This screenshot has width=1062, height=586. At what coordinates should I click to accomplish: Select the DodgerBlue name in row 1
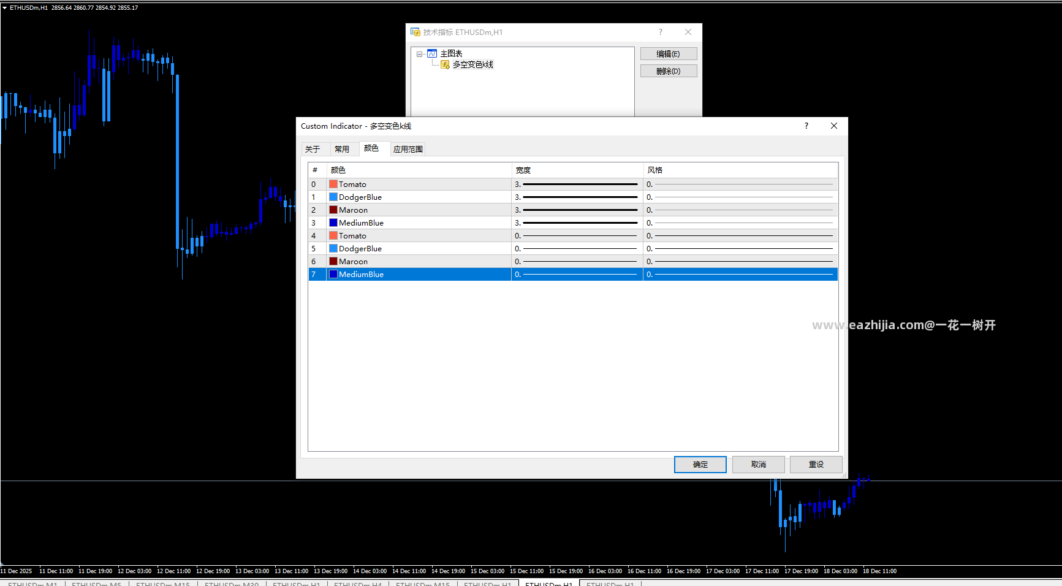point(360,197)
